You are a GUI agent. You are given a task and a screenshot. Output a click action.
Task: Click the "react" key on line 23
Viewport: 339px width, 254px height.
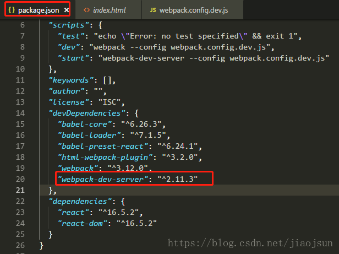[x=73, y=212]
